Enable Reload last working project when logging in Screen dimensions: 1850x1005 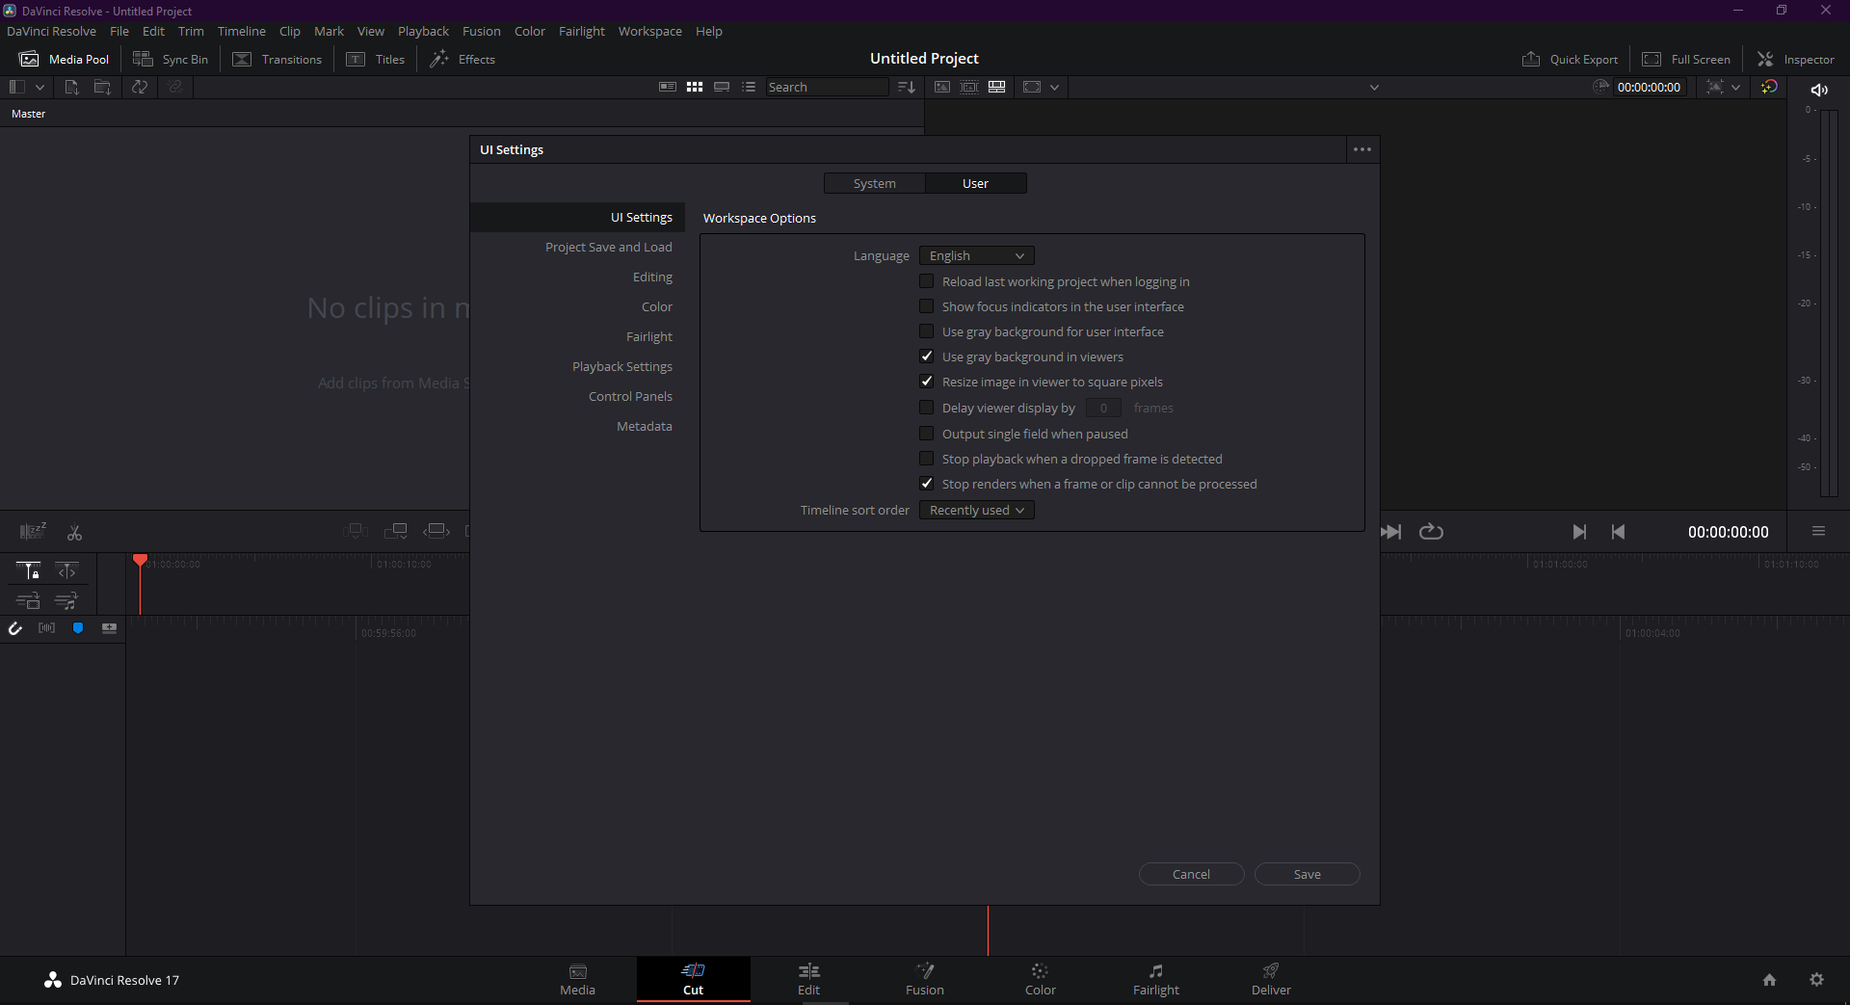pyautogui.click(x=927, y=281)
